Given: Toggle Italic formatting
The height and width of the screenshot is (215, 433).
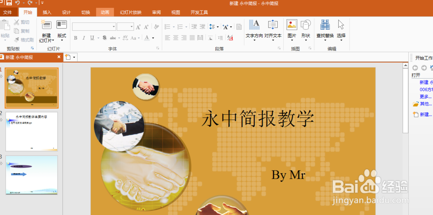Looking at the screenshot, I should [x=84, y=38].
